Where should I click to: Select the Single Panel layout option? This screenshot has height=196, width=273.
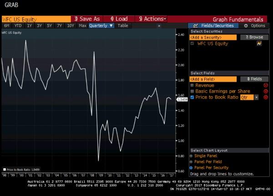point(191,156)
